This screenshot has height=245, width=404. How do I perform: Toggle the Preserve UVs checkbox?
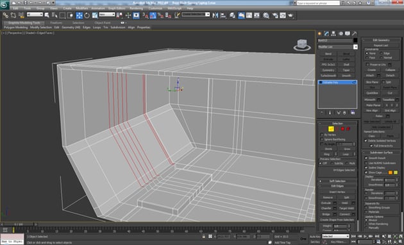pos(367,64)
